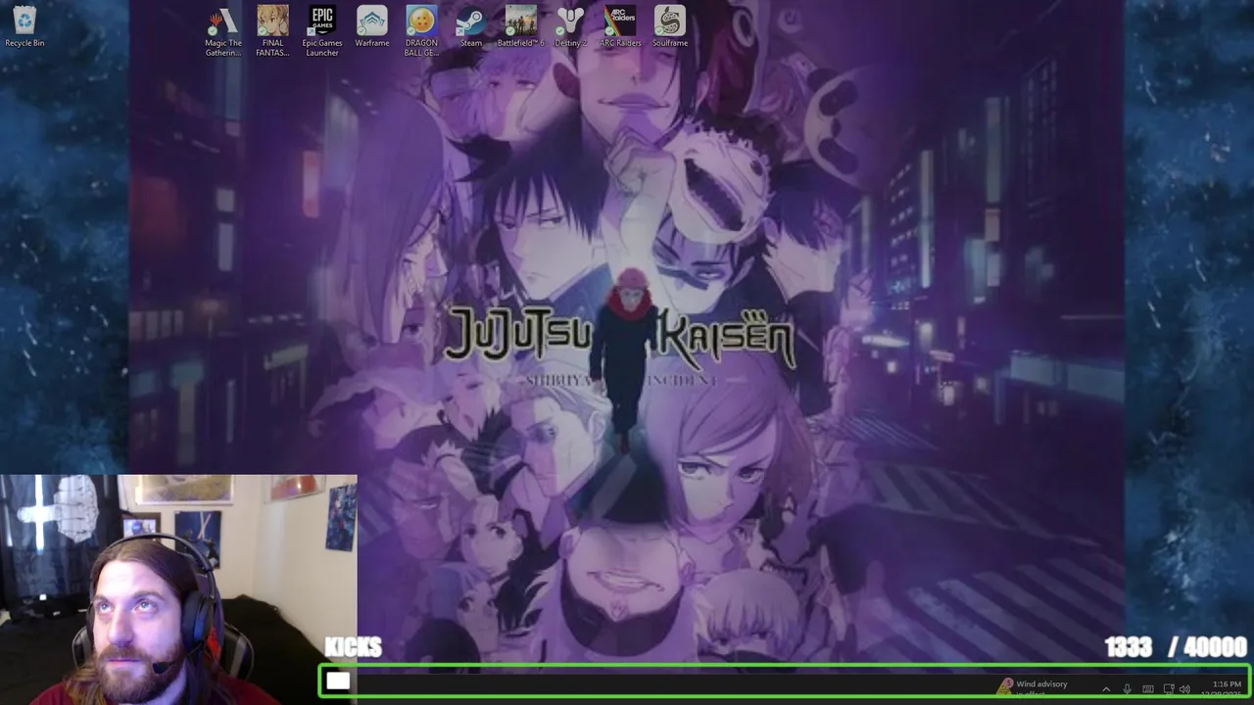The image size is (1254, 705).
Task: Expand the hidden system tray icons chevron
Action: click(x=1106, y=689)
